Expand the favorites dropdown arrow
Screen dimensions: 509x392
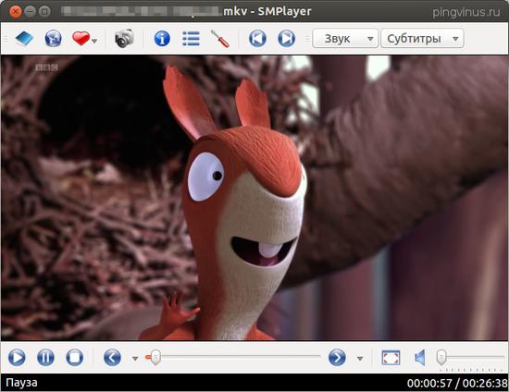tap(94, 42)
